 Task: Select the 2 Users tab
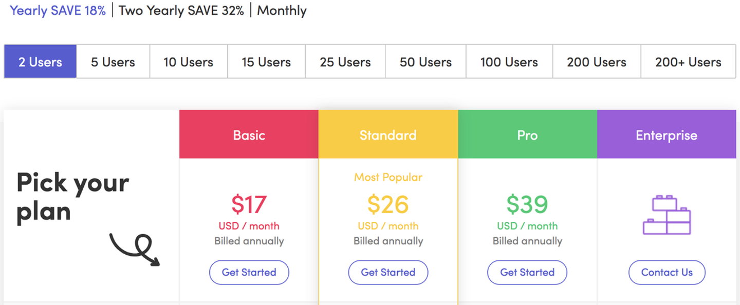click(x=41, y=62)
